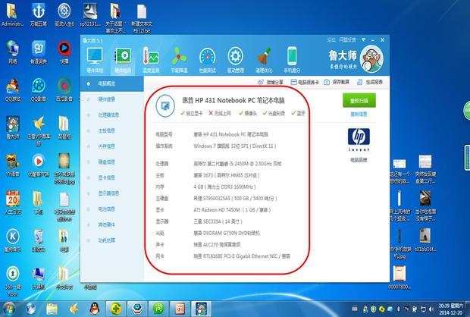This screenshot has height=317, width=470.
Task: Click 保存截屏 camera icon
Action: (327, 82)
